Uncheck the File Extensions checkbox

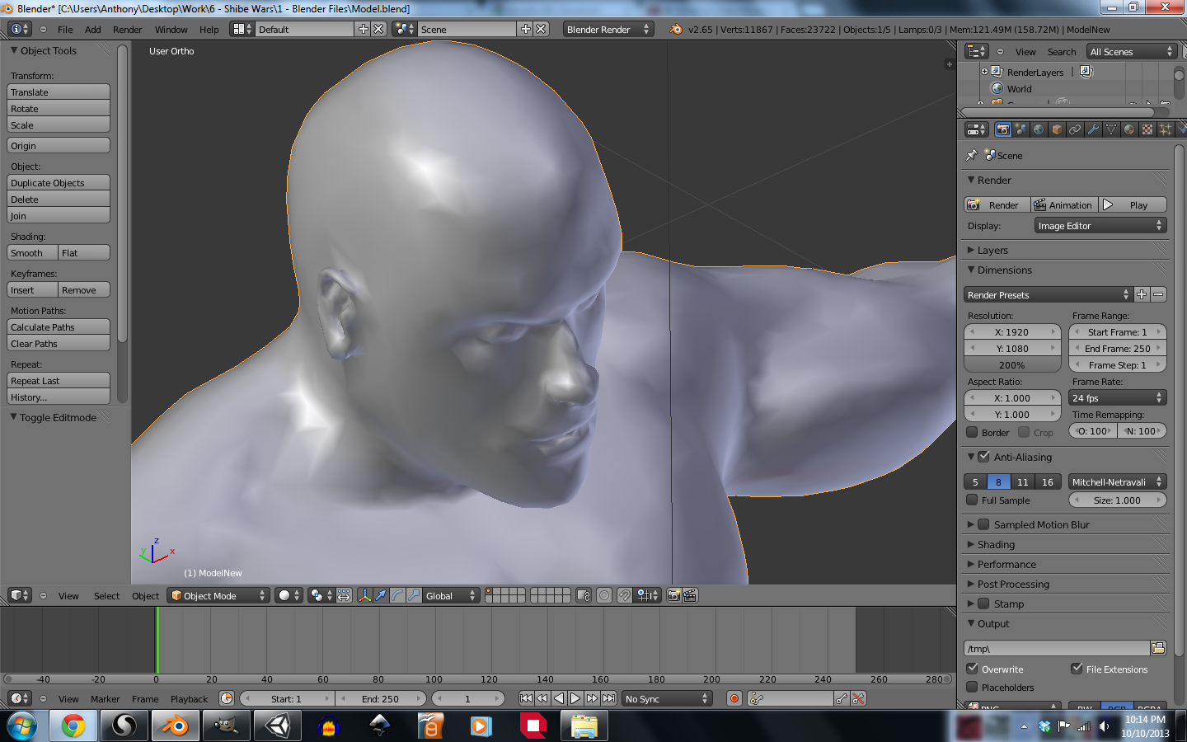click(x=1077, y=669)
